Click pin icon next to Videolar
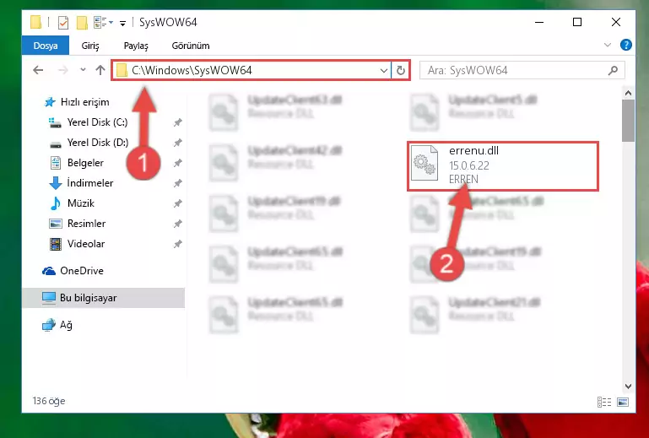 177,244
